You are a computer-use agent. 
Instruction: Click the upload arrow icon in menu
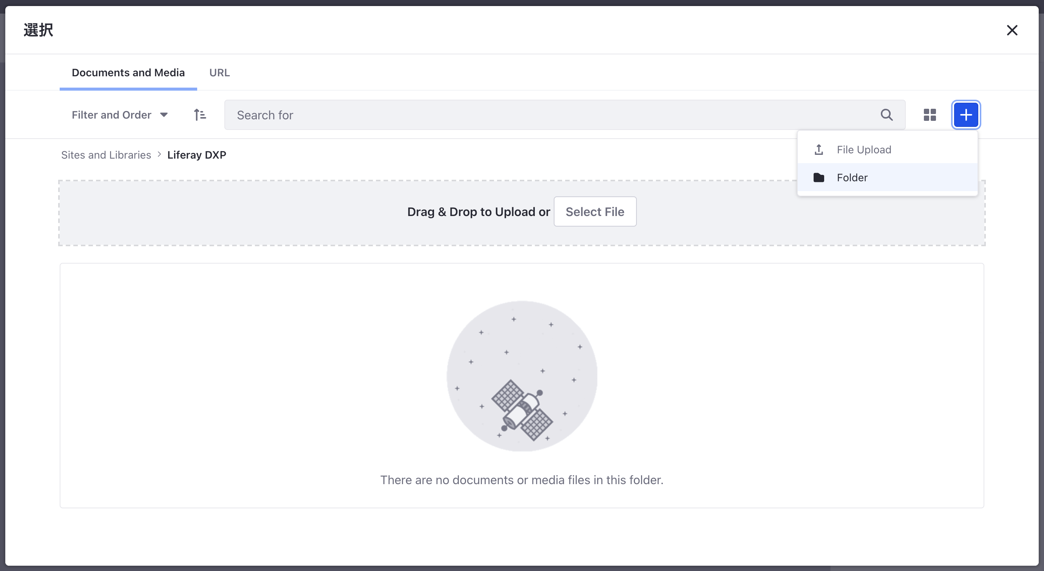[x=819, y=150]
